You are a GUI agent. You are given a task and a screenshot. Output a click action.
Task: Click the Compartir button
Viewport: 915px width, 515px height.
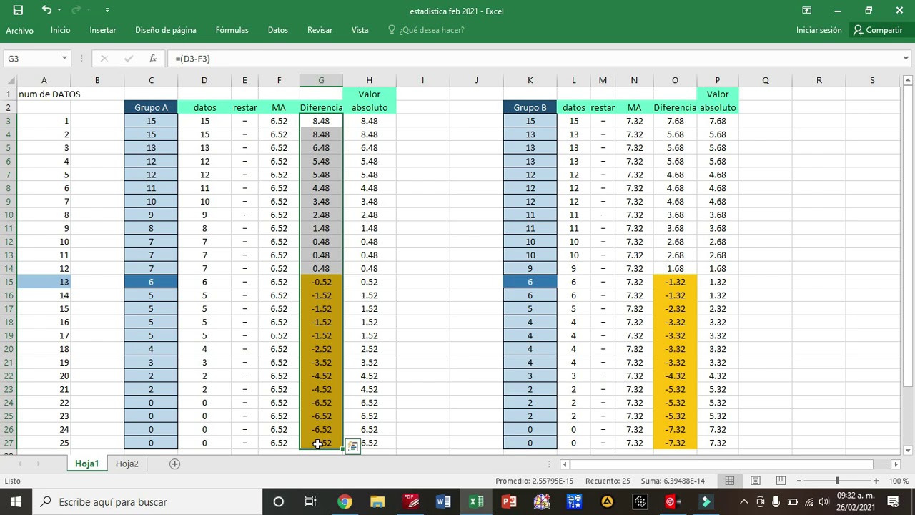click(878, 30)
